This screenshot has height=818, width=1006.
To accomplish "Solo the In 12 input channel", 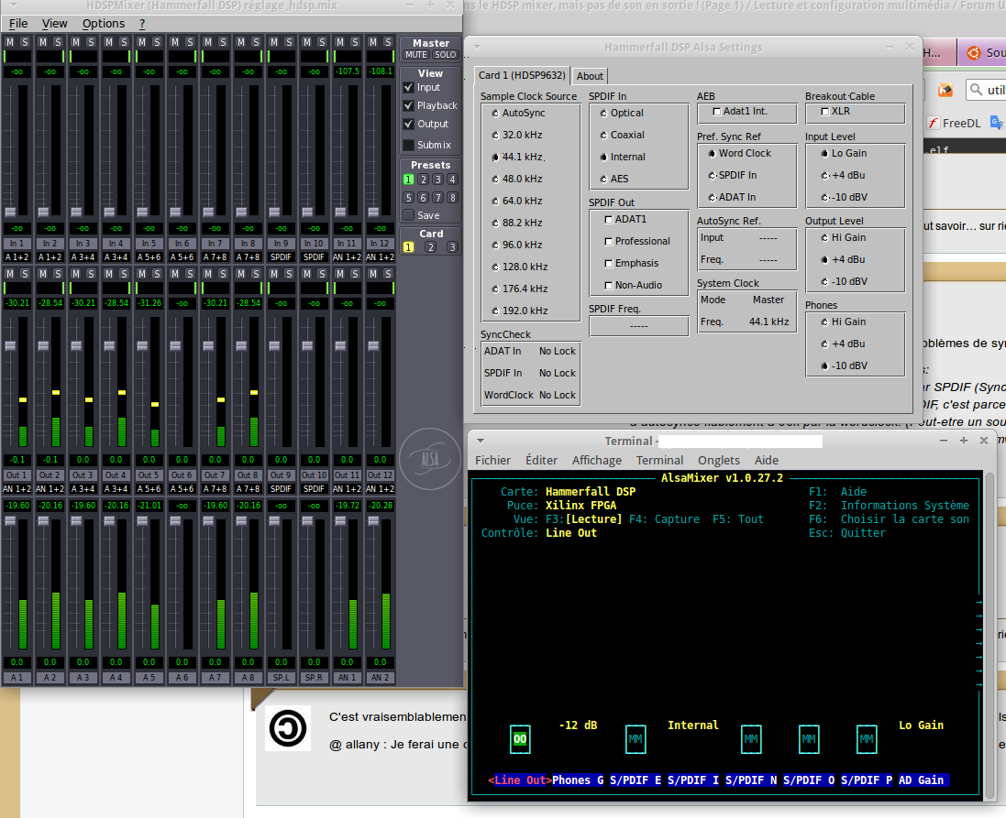I will tap(387, 42).
